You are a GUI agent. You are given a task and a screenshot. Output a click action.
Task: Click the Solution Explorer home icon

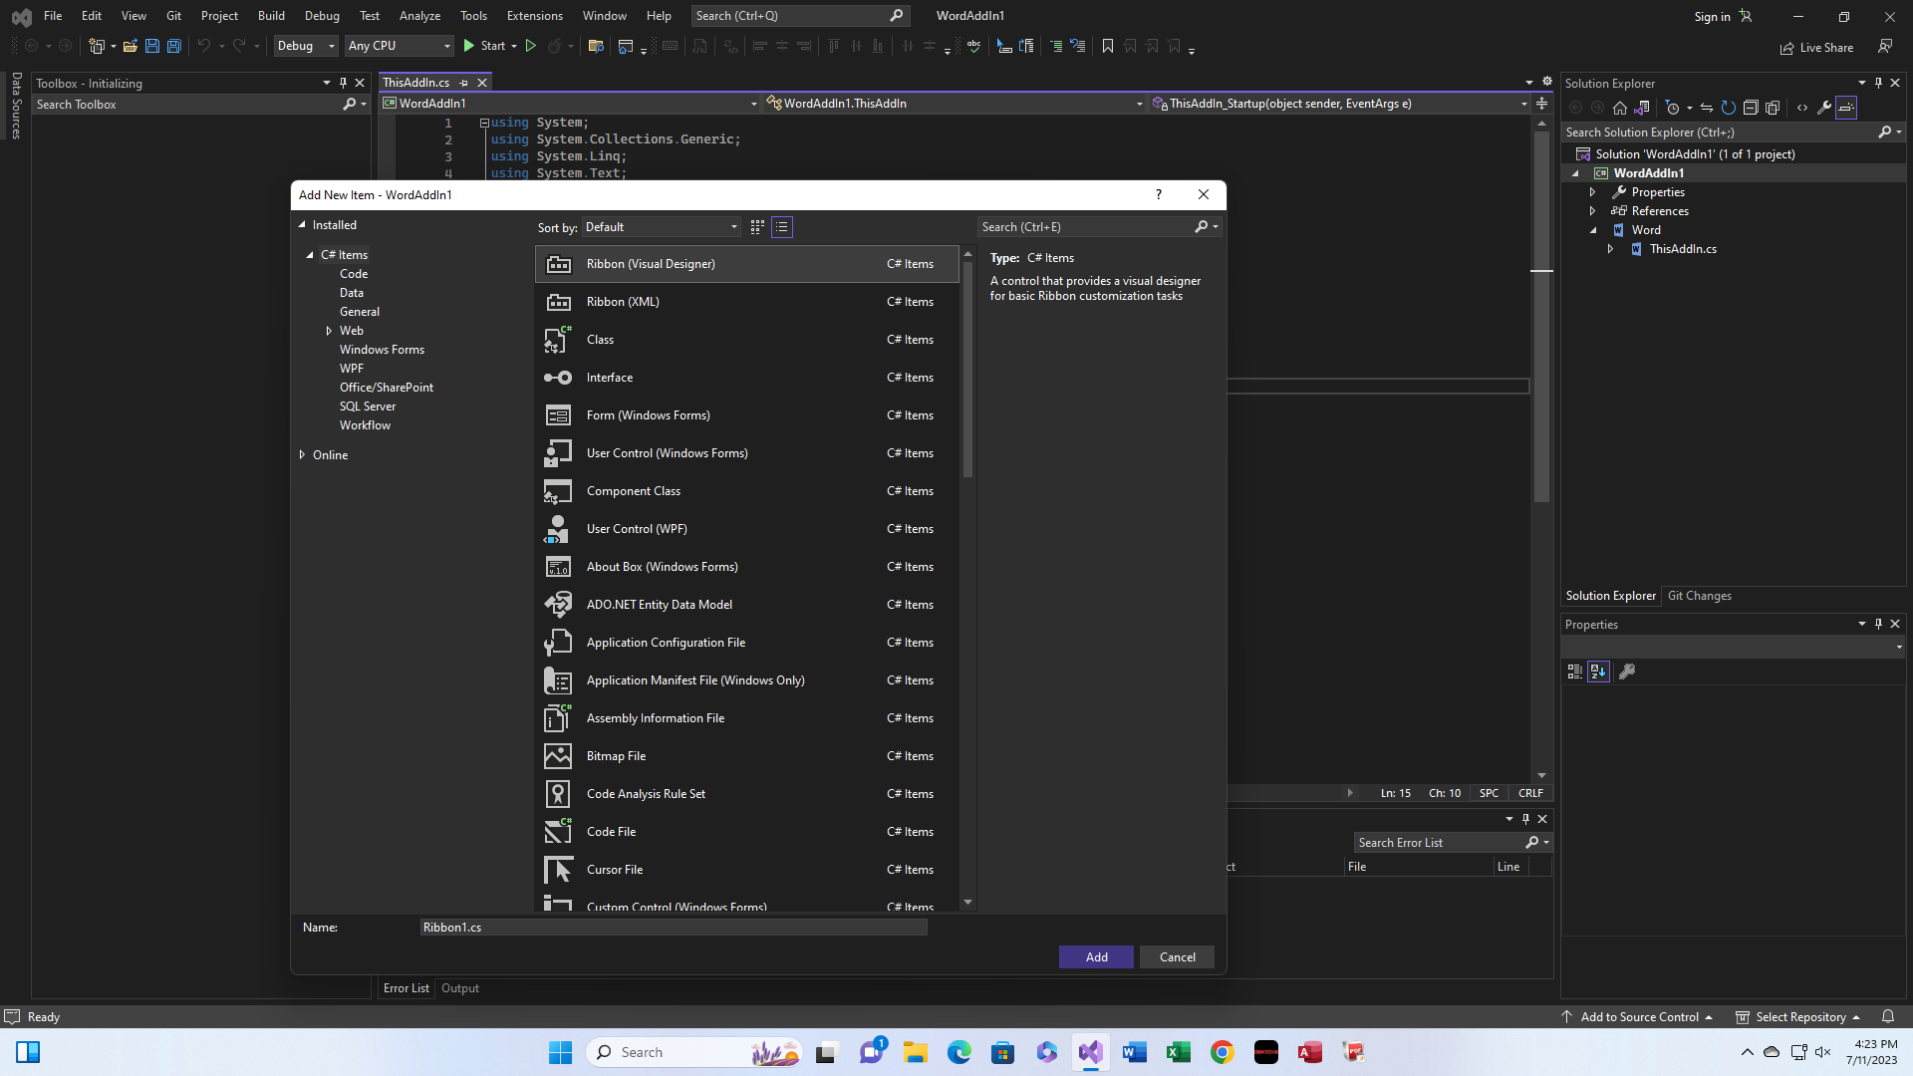(1620, 108)
